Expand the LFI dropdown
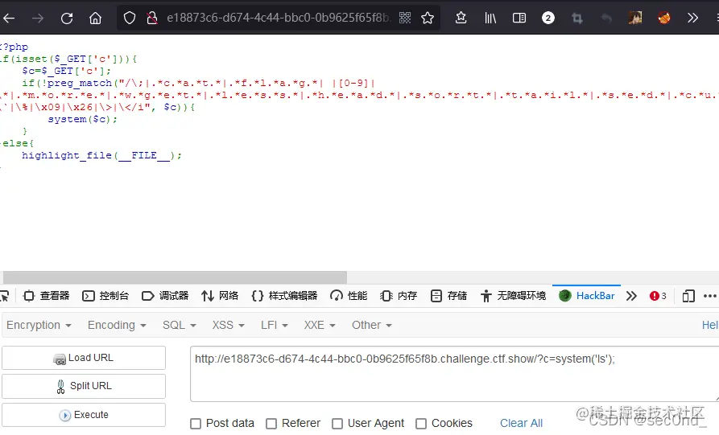The width and height of the screenshot is (719, 435). click(275, 325)
